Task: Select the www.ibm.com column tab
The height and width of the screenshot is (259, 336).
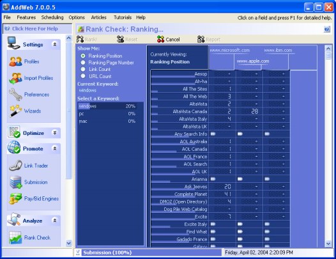Action: pyautogui.click(x=278, y=51)
